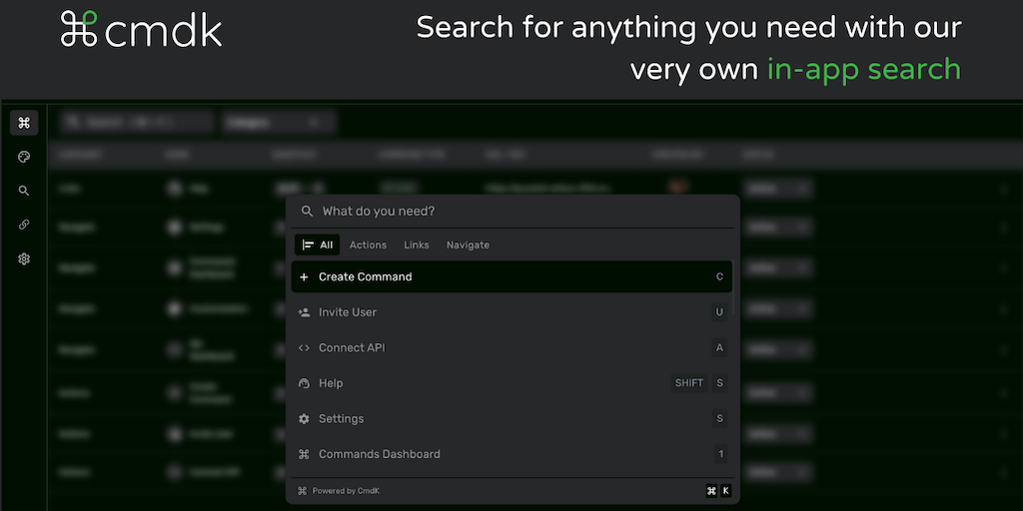
Task: Focus the "What do you need?" search field
Action: tap(512, 212)
